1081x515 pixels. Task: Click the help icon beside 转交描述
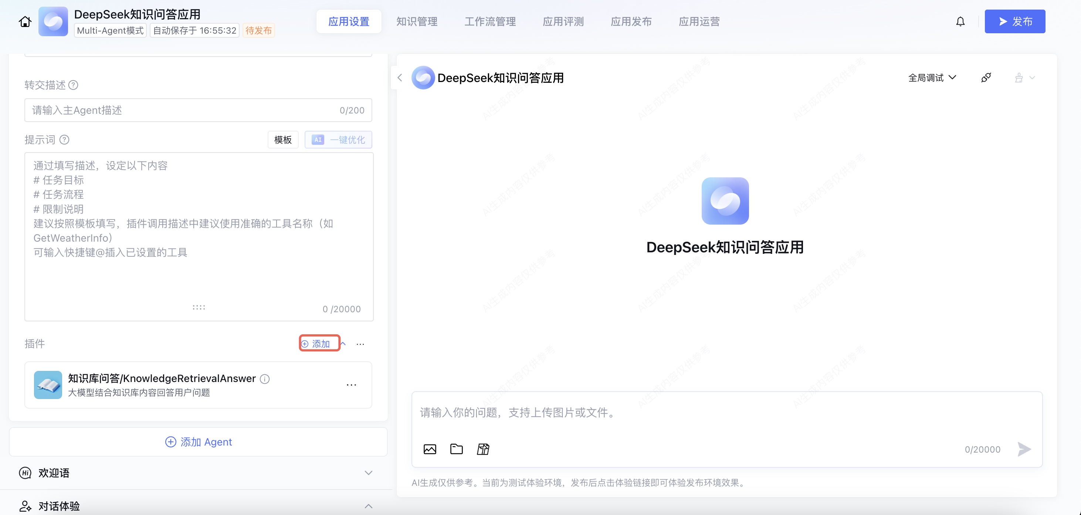click(73, 85)
